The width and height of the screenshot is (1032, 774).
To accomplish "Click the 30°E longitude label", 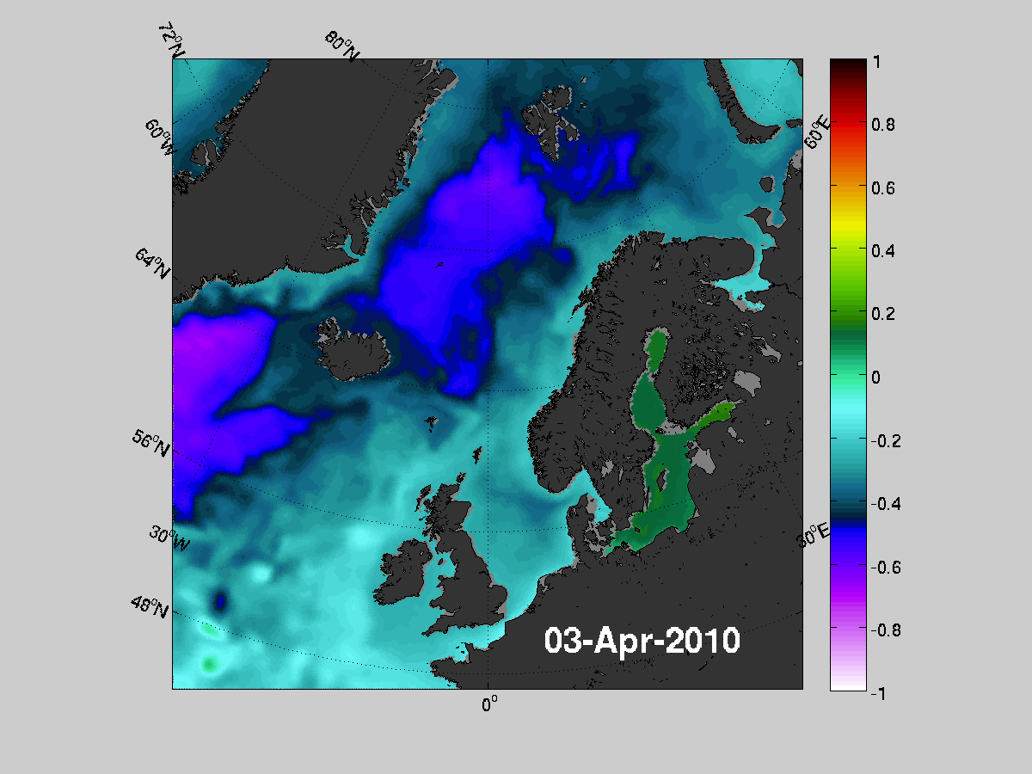I will 814,534.
